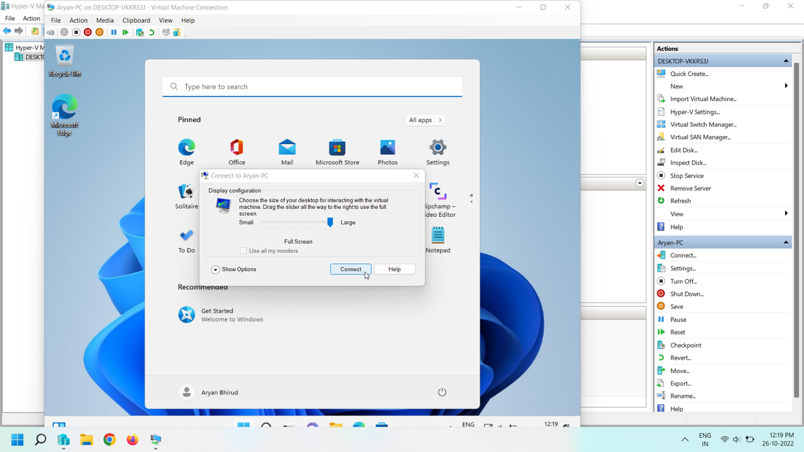
Task: Open the pinned Microsoft Store app
Action: pos(337,152)
